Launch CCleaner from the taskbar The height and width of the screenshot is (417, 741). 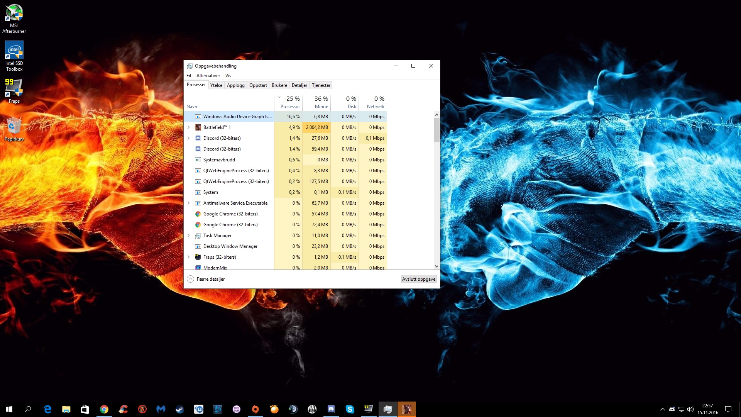(x=123, y=409)
